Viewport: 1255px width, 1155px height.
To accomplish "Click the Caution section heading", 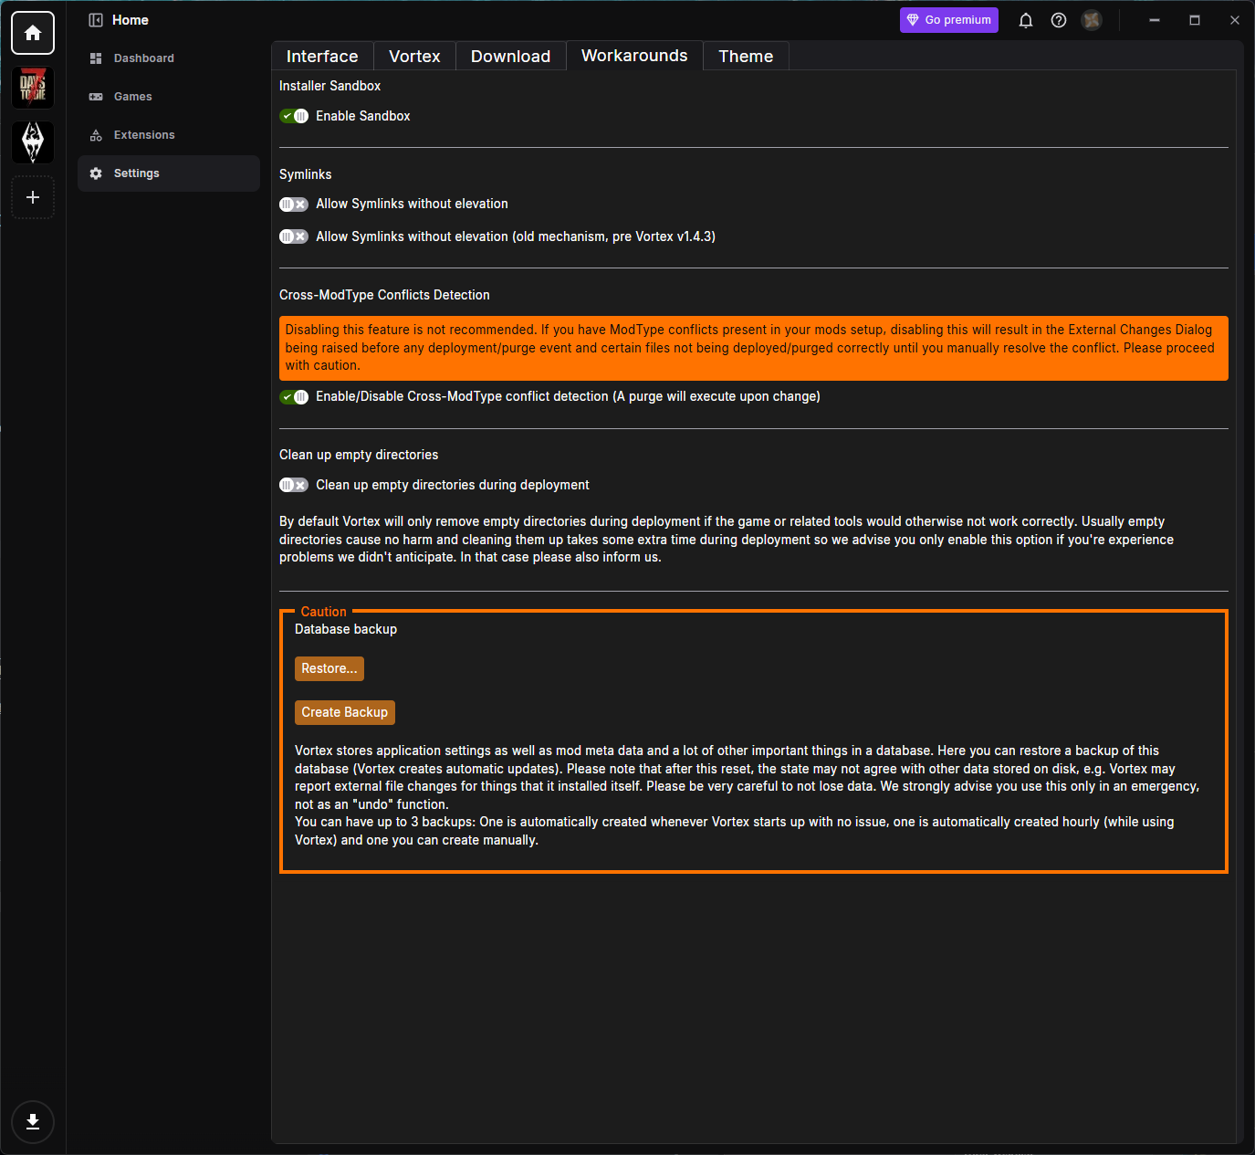I will click(324, 612).
